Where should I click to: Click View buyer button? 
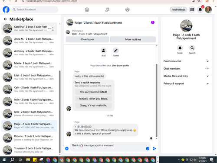87,39
